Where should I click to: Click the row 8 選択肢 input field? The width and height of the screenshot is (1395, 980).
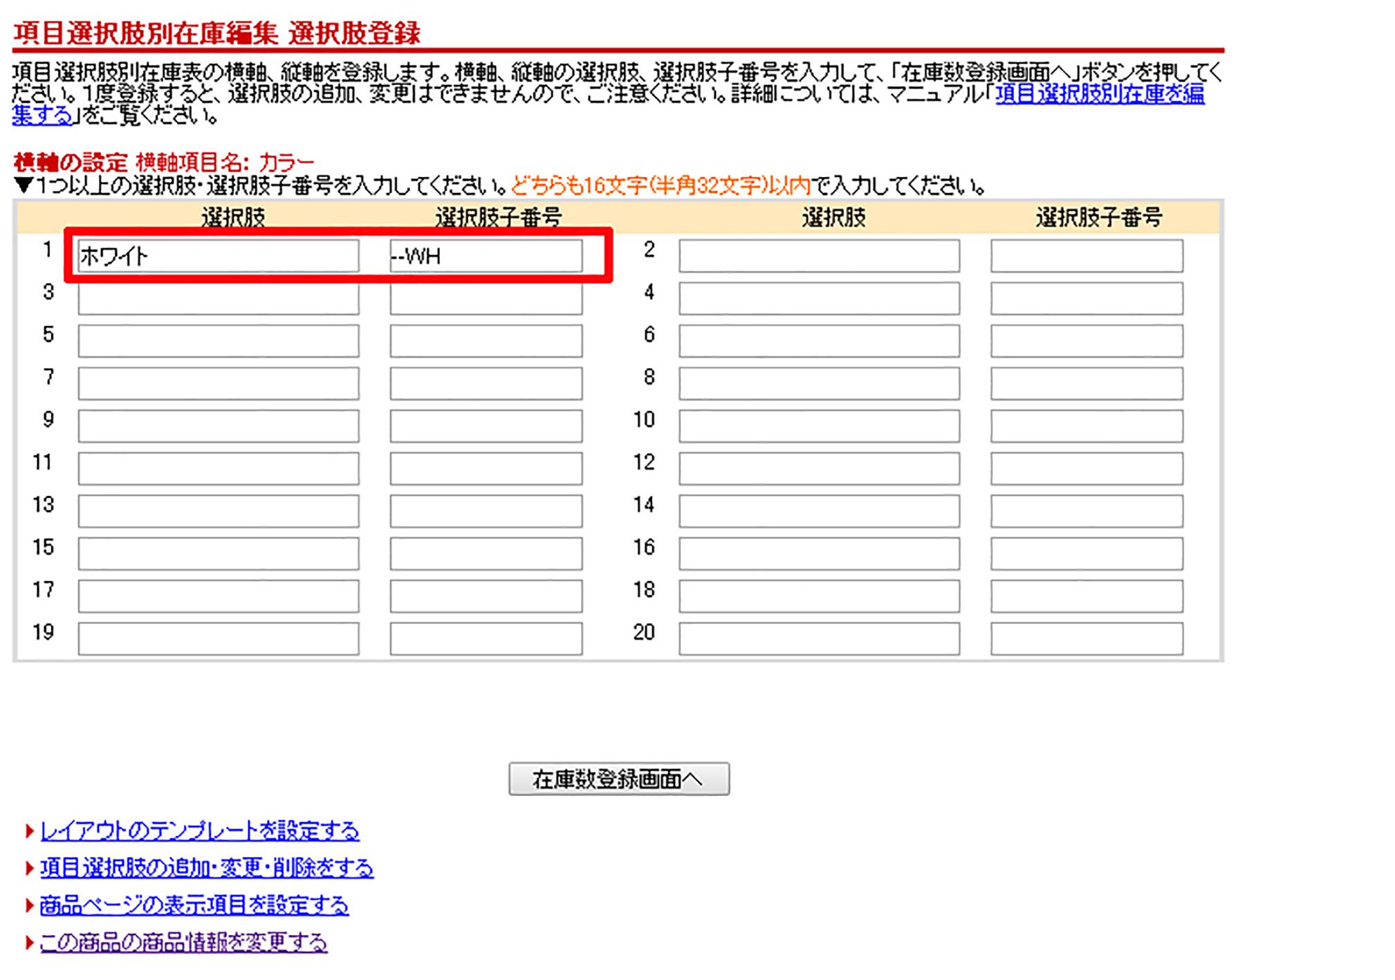(x=820, y=383)
